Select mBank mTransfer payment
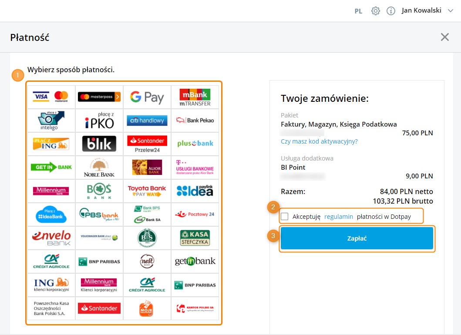The image size is (461, 335). tap(195, 97)
